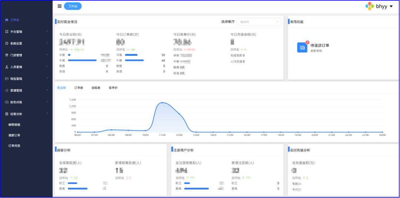Click the 财务对账 icon

pyautogui.click(x=7, y=102)
